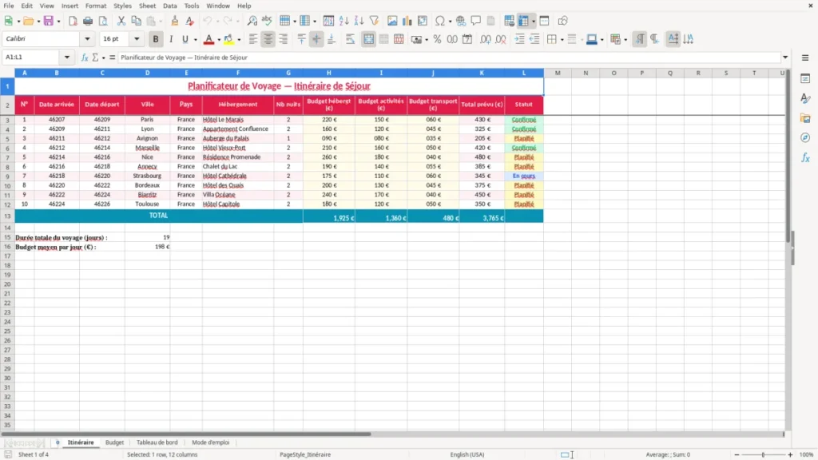Activate Clone Formatting paintbrush

pos(175,21)
